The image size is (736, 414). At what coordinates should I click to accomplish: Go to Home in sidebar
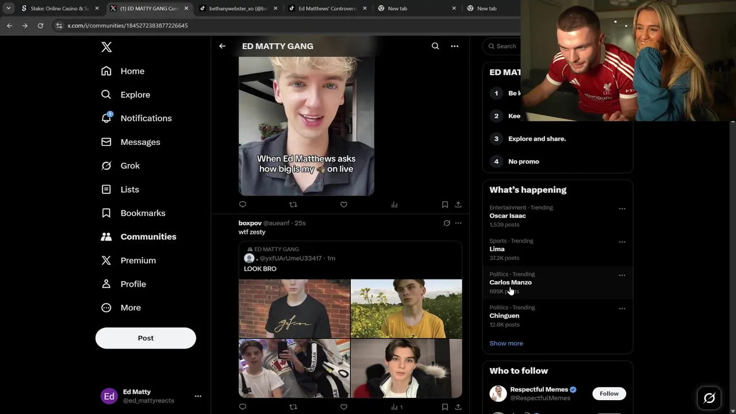tap(122, 71)
